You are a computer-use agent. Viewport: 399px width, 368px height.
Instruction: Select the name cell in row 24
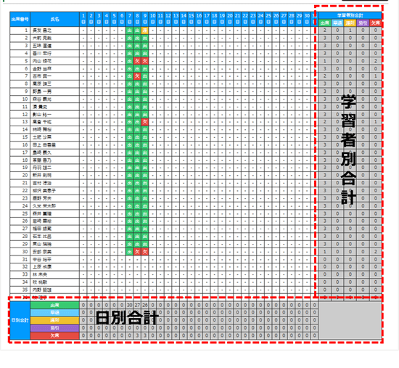pos(54,205)
